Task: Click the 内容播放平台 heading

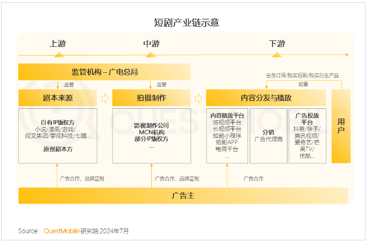Action: 227,115
